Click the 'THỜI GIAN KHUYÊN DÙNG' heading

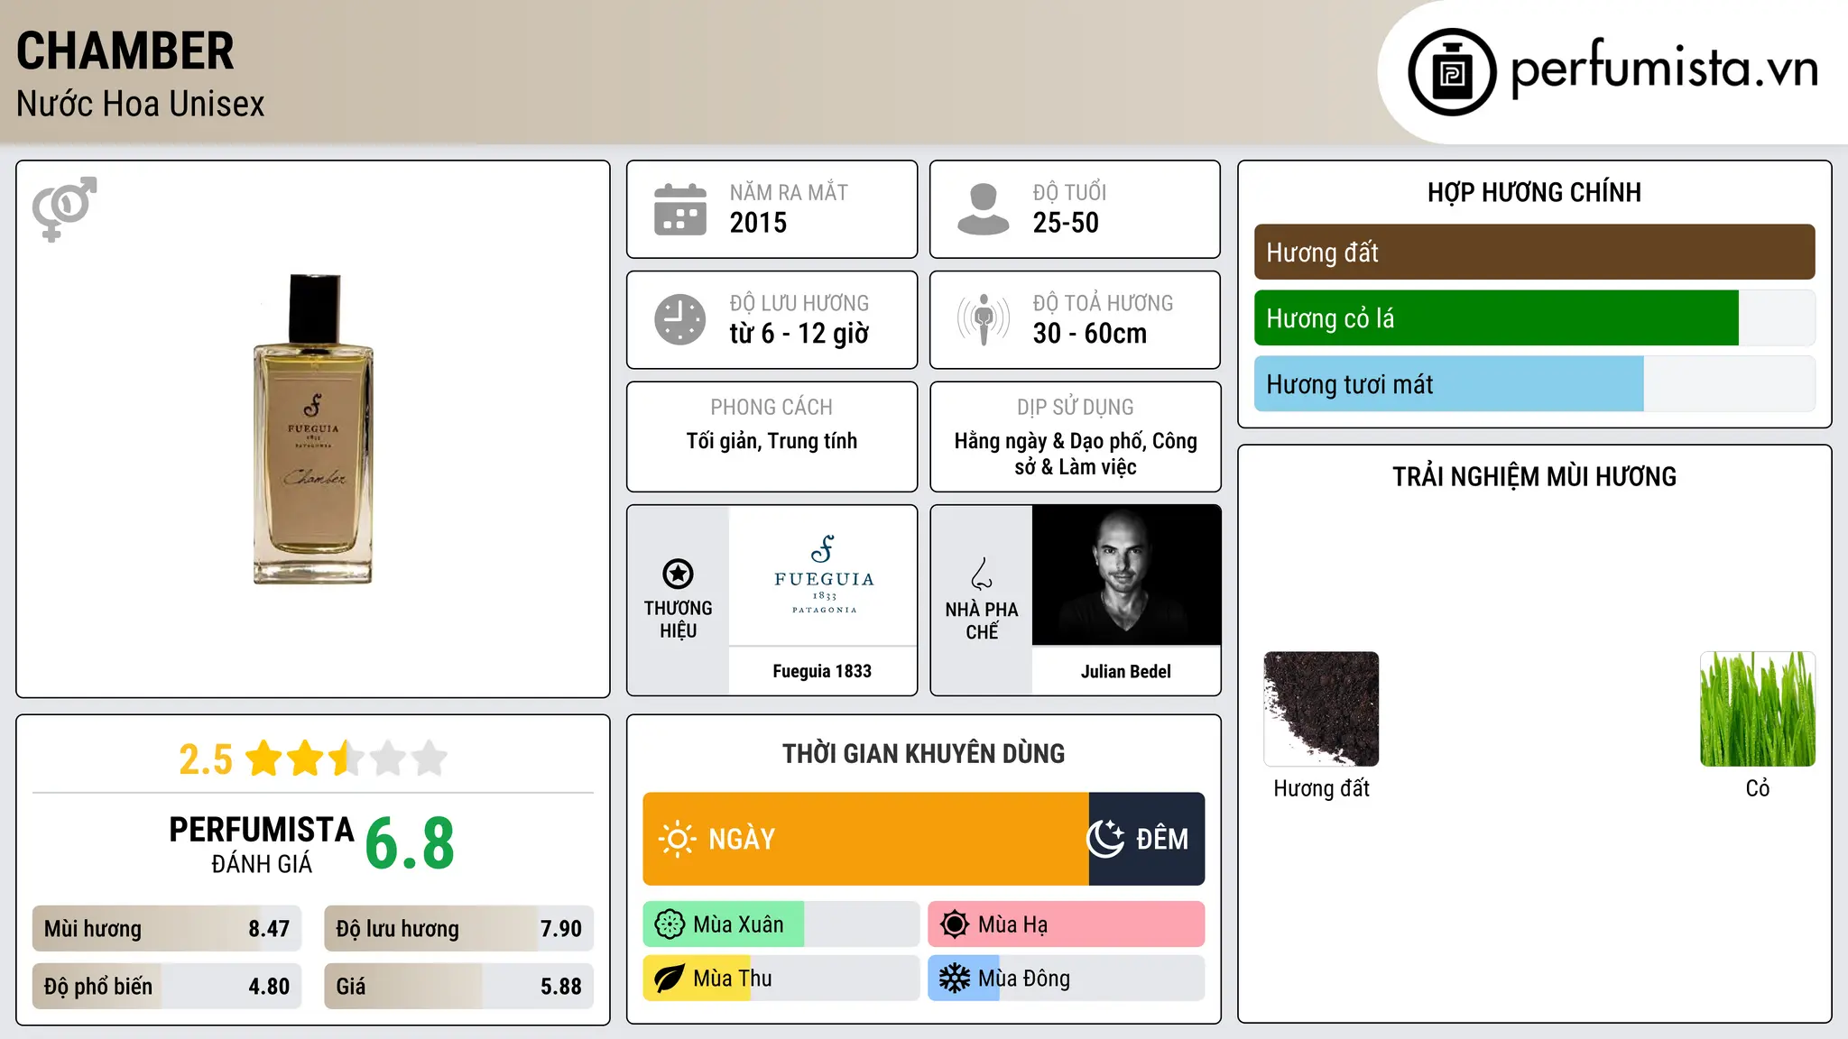923,753
